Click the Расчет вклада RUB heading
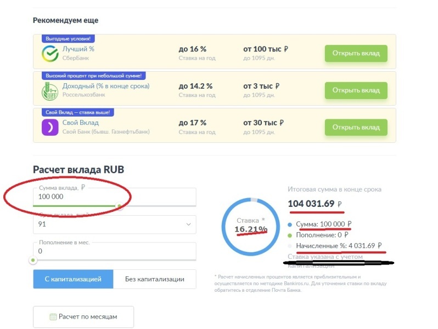 click(x=78, y=170)
